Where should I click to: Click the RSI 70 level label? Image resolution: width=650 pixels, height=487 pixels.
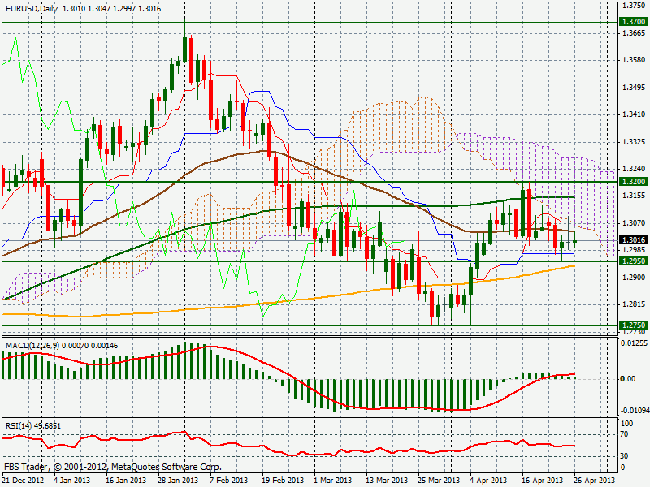pos(626,436)
